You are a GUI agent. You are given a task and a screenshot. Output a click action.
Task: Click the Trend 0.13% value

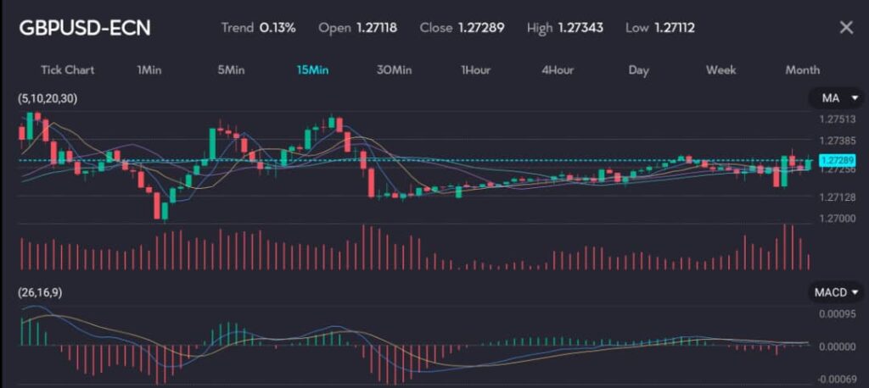[277, 27]
